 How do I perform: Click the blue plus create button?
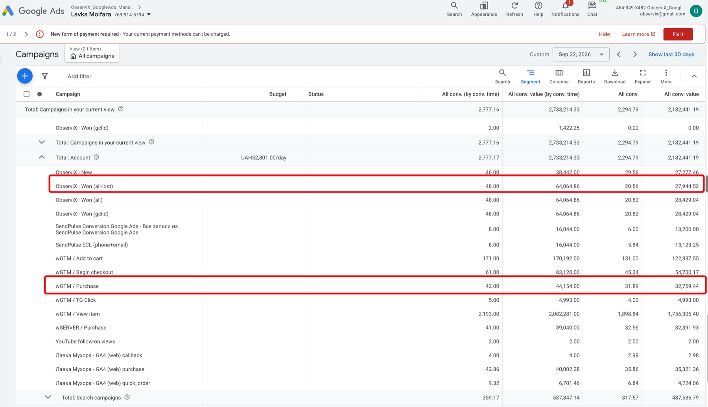25,76
